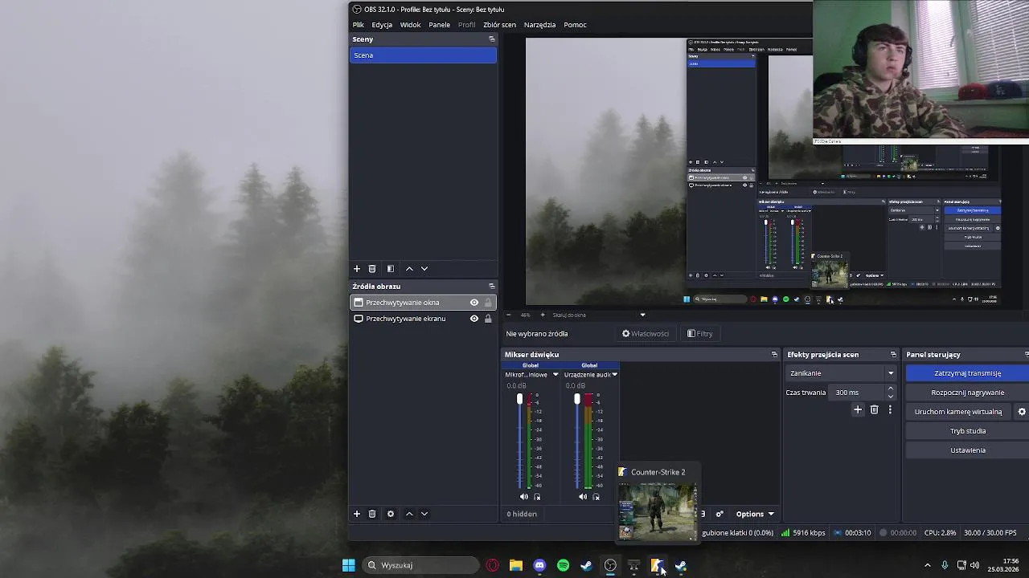Viewport: 1029px width, 578px height.
Task: Hide the Przechwytywanie ekranu source
Action: [474, 319]
